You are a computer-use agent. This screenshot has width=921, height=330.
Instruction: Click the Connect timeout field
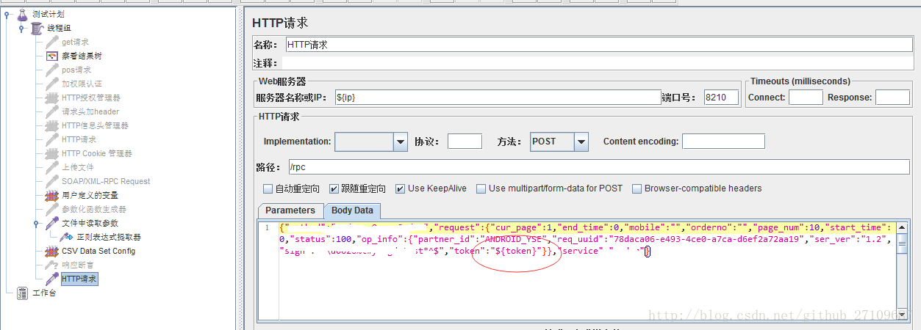806,98
